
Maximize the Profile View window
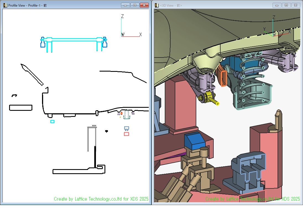tap(135, 5)
